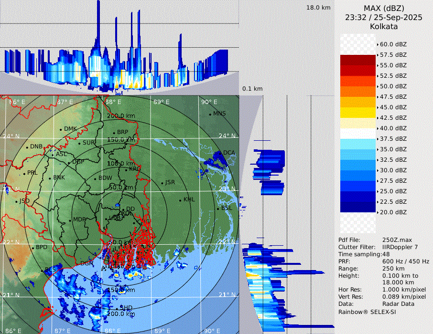
Task: Select the darkest blue legend swatch
Action: tap(358, 207)
